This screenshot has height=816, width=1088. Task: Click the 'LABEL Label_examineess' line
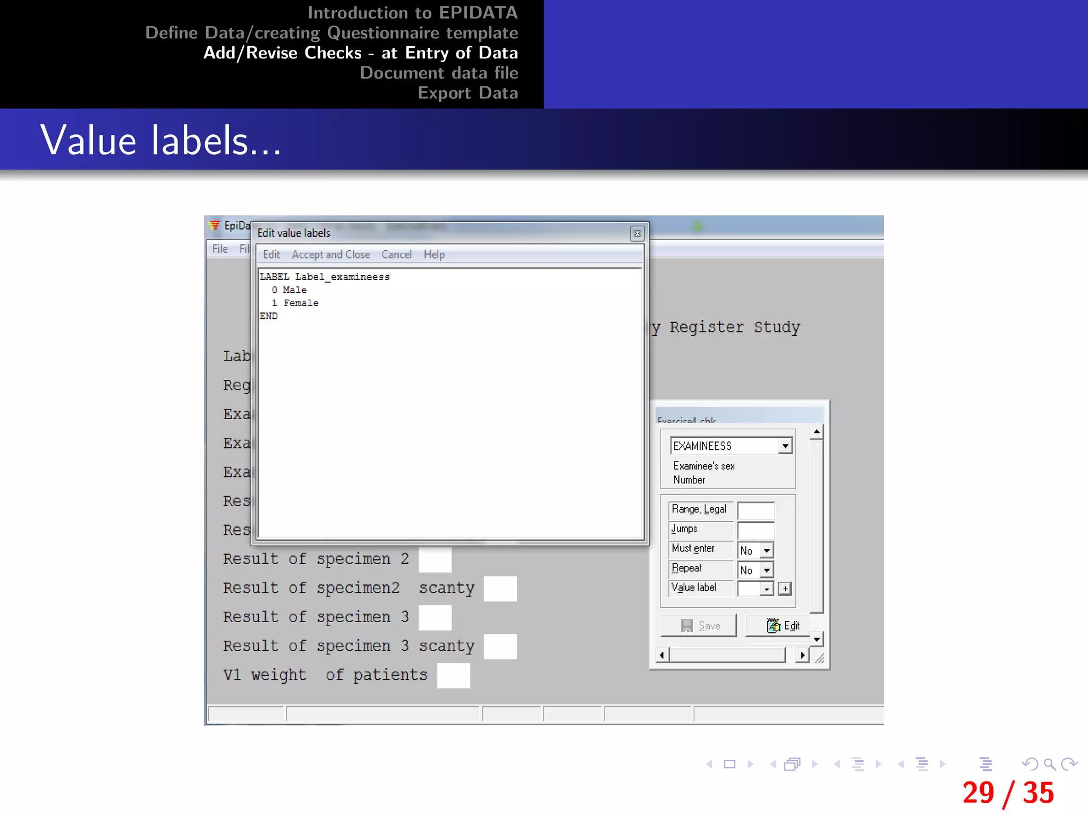[x=325, y=277]
